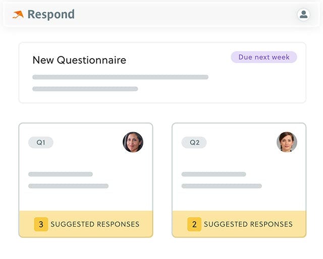
Task: Open the New Questionnaire title
Action: pyautogui.click(x=79, y=60)
